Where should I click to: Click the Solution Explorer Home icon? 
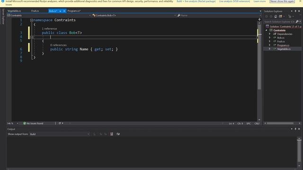click(276, 17)
